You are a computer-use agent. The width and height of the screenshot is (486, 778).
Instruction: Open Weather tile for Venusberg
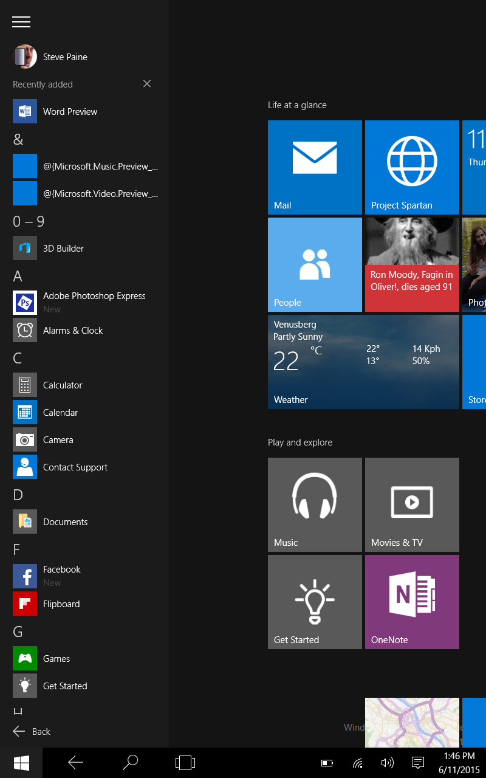coord(363,362)
